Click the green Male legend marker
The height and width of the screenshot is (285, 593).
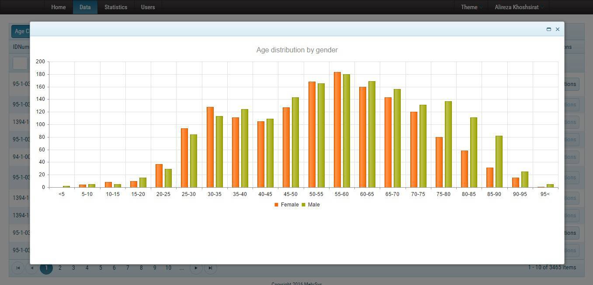[304, 205]
